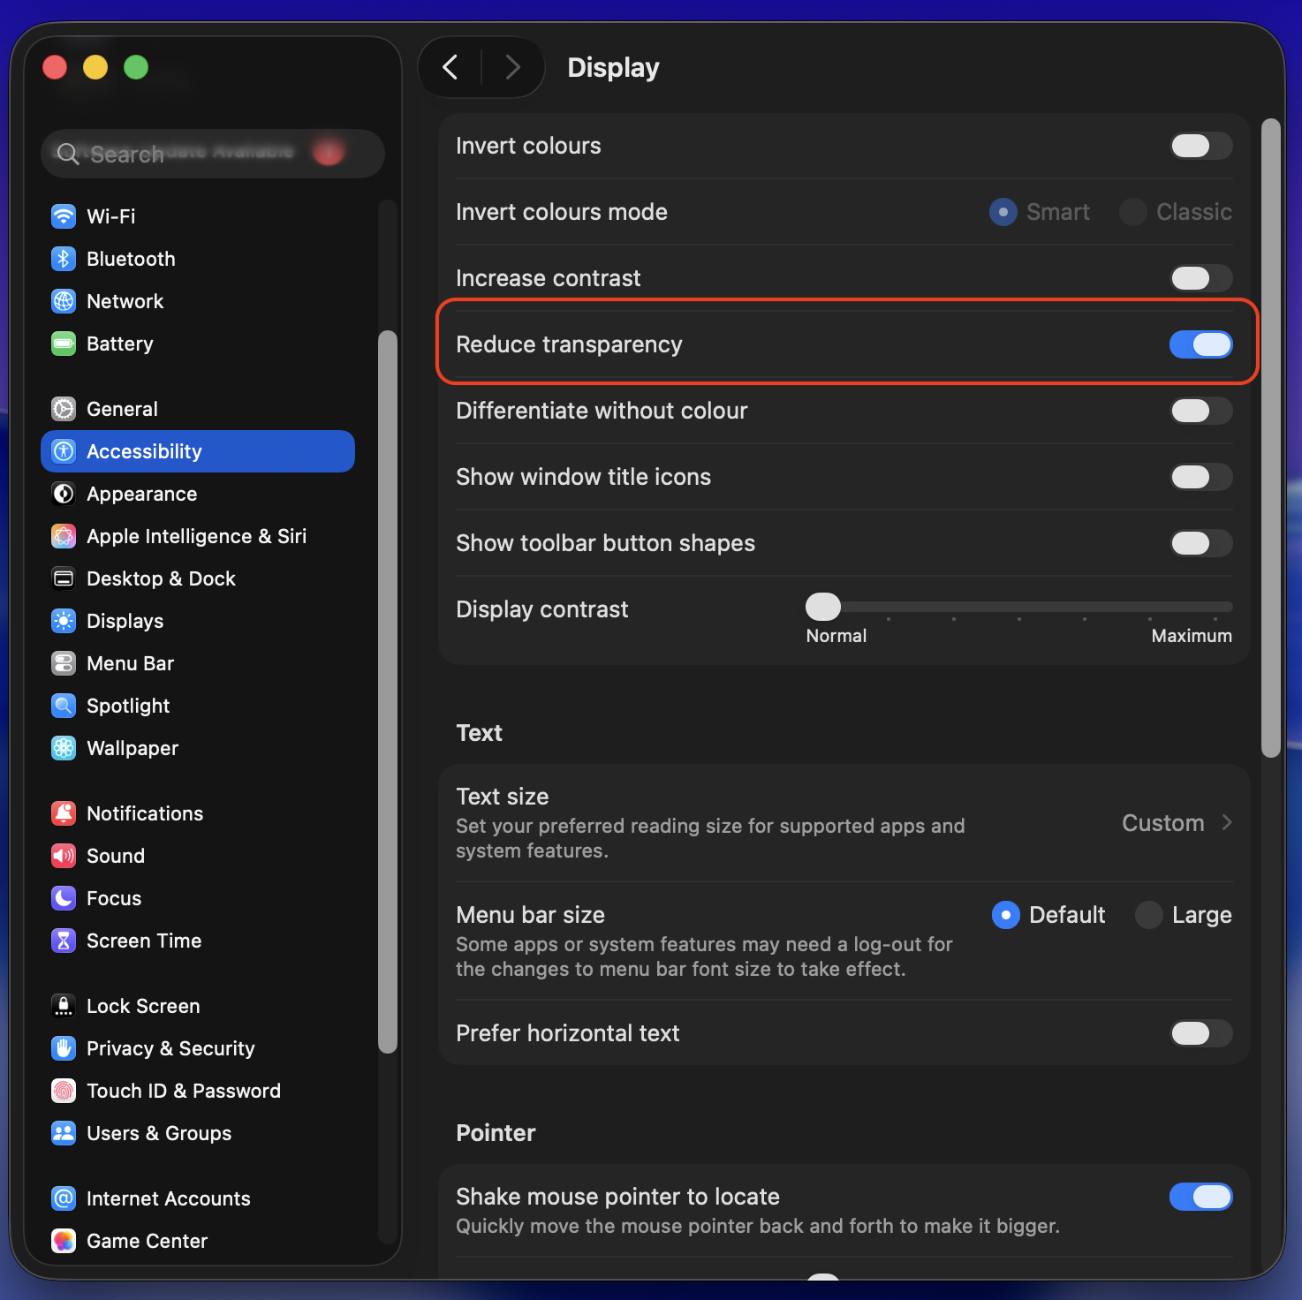
Task: Select the Network globe icon
Action: pyautogui.click(x=64, y=301)
